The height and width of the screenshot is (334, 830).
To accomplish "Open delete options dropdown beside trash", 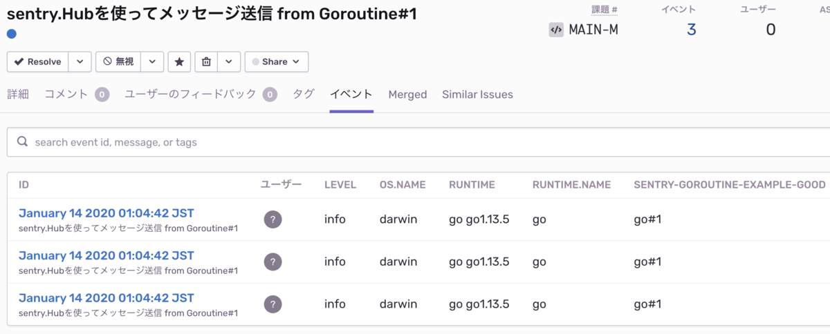I will pos(229,61).
